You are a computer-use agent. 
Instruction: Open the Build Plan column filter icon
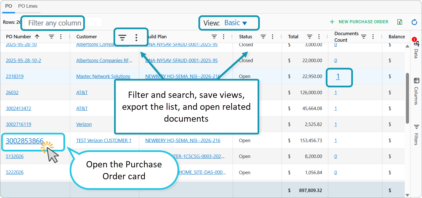pos(214,37)
